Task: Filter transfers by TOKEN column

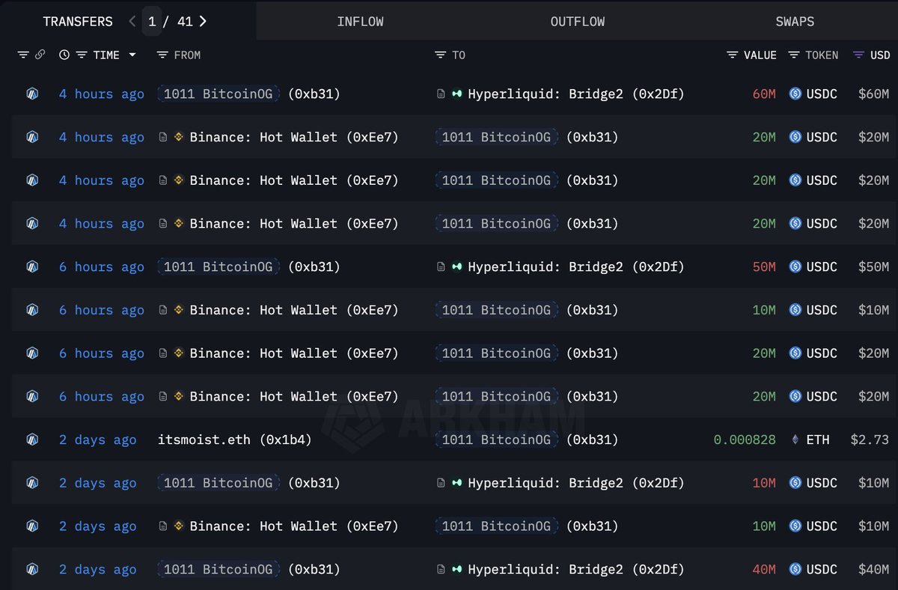Action: [x=794, y=55]
